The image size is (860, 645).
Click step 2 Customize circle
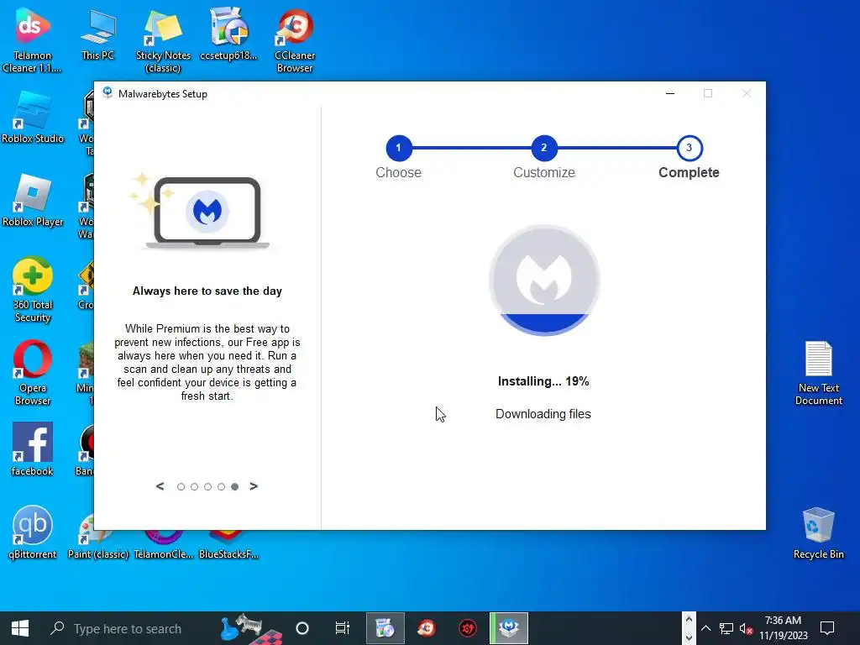pos(544,148)
